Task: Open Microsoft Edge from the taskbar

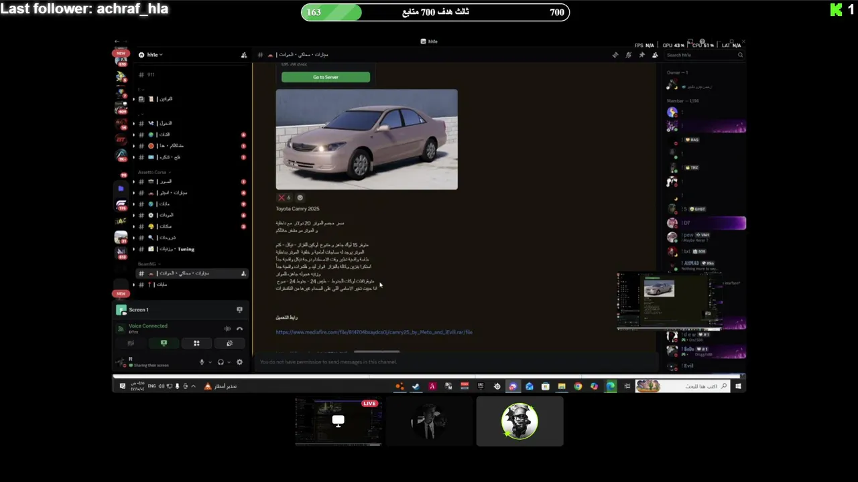Action: 611,386
